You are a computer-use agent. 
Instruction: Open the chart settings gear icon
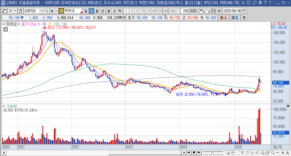(x=219, y=11)
